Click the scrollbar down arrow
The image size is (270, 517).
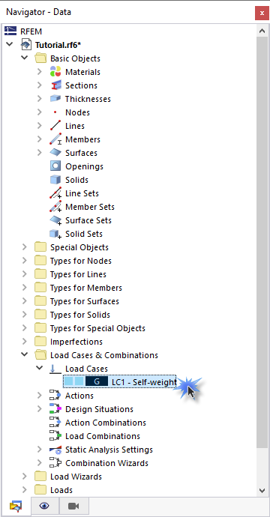[x=262, y=490]
